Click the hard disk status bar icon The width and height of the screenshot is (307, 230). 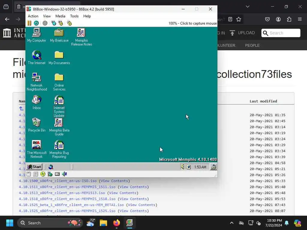(x=57, y=174)
